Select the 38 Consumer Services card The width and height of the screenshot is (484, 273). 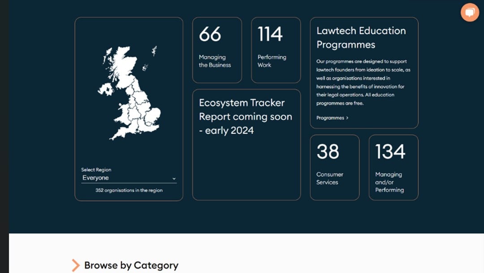[334, 167]
